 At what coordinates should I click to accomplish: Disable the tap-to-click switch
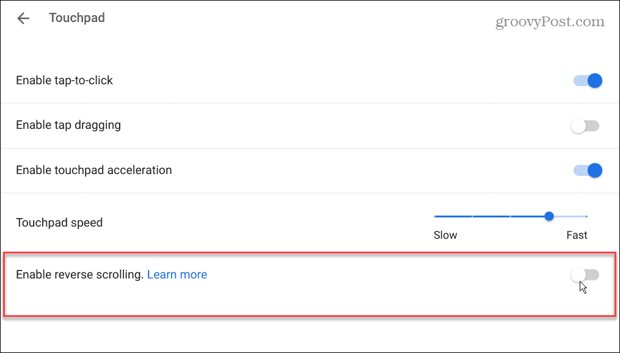588,81
